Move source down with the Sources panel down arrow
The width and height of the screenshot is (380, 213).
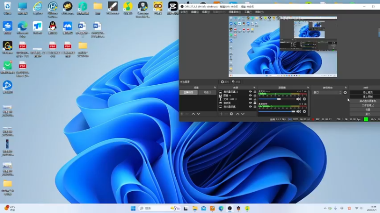coord(243,114)
